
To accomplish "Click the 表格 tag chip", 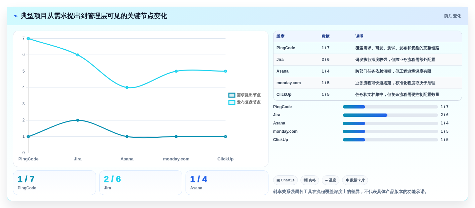I will [310, 180].
